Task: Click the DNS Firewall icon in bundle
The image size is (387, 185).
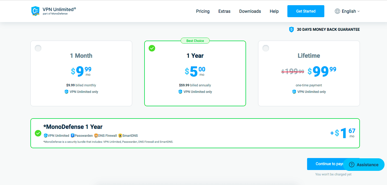Action: tap(96, 135)
